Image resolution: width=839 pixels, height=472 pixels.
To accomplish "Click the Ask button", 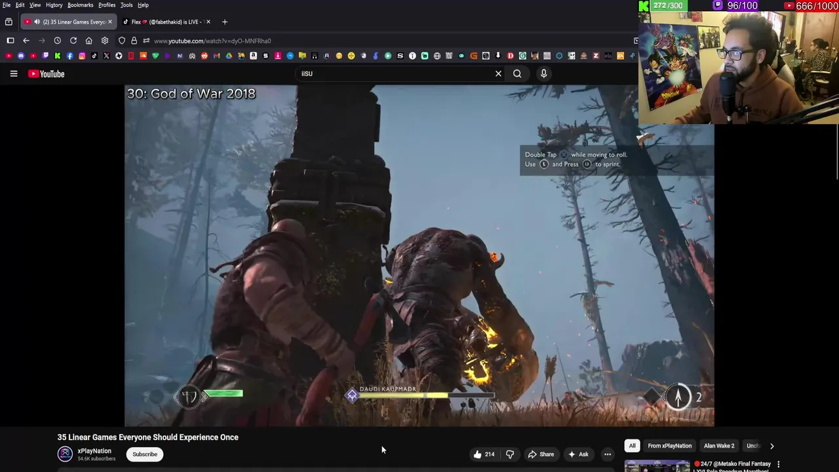I will point(578,454).
